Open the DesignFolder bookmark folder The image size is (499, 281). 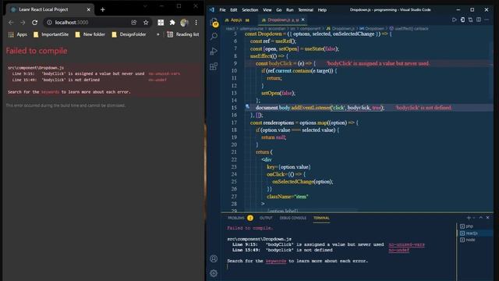129,34
